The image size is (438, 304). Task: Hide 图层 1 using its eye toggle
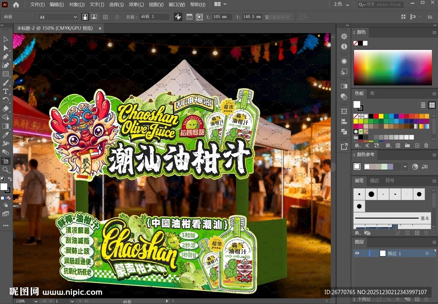point(357,253)
